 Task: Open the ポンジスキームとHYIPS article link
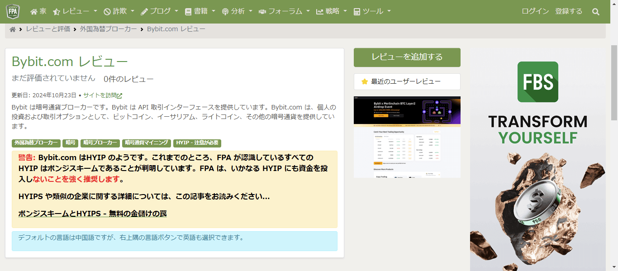(x=92, y=214)
